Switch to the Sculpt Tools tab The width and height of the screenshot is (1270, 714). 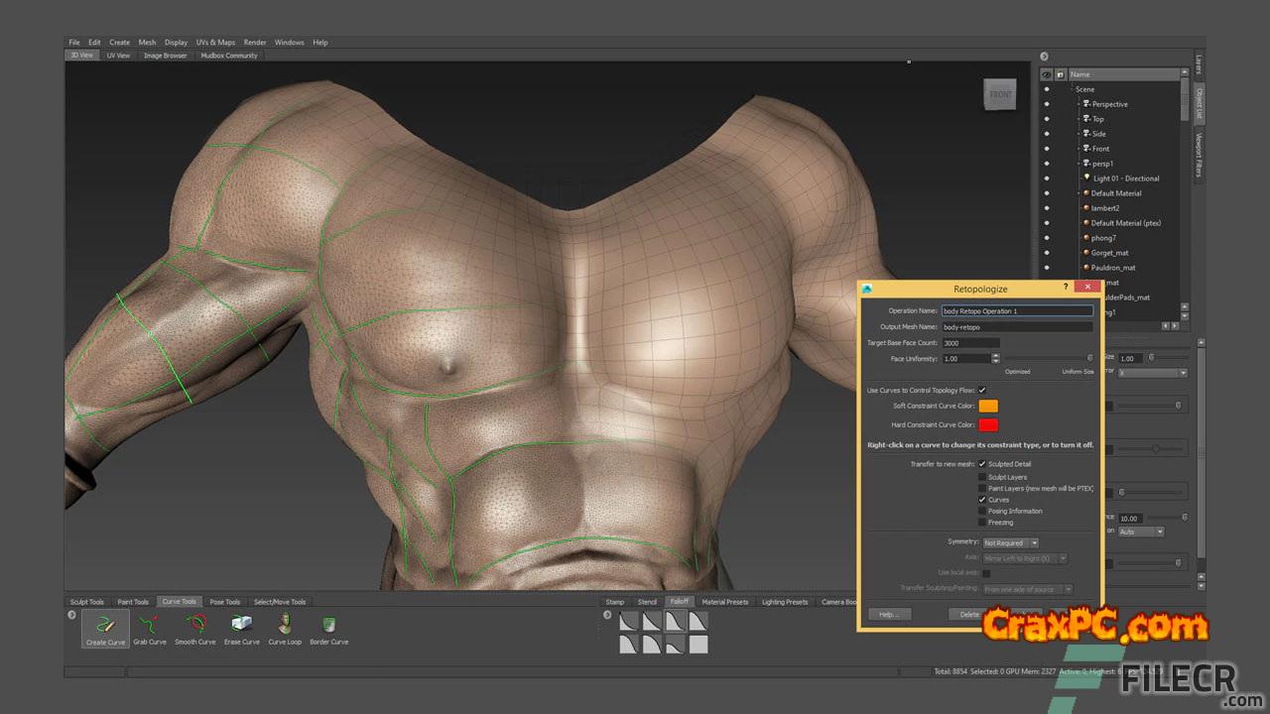coord(87,602)
